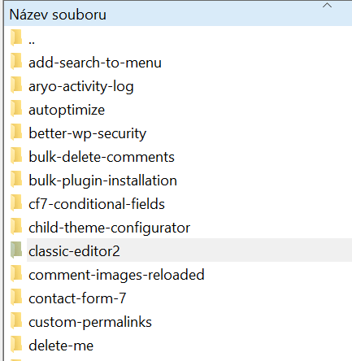Viewport: 352px width, 361px height.
Task: Click the classic-editor2 folder name
Action: coord(74,251)
